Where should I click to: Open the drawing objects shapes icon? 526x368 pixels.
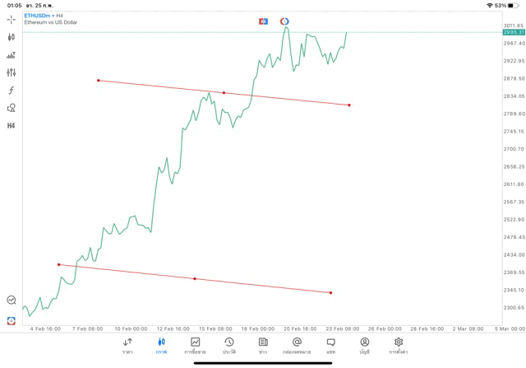point(12,108)
